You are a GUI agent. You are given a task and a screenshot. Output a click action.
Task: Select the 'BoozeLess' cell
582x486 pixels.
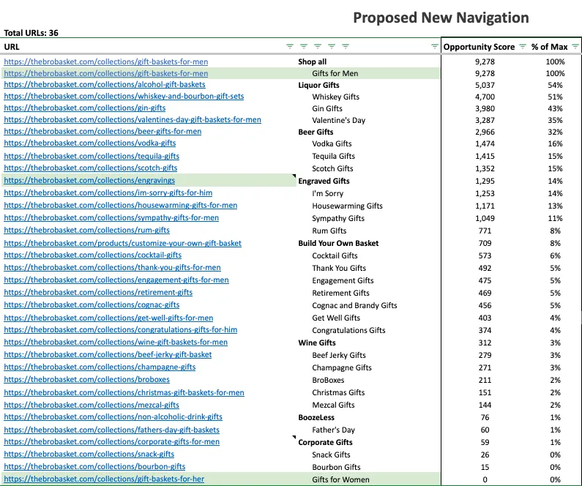coord(316,417)
